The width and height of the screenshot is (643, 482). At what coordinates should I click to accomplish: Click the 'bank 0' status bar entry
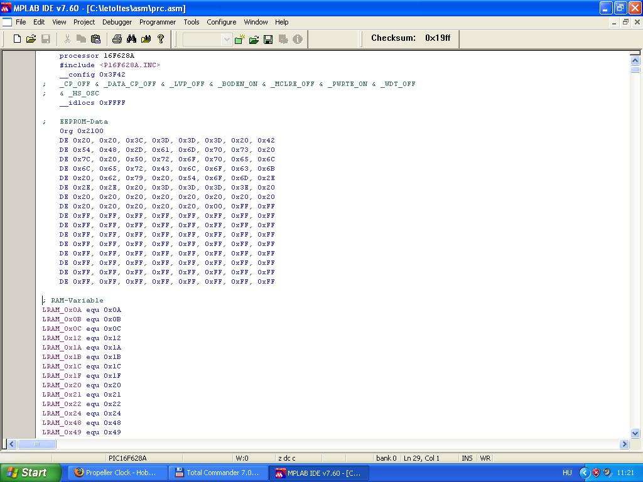coord(386,458)
